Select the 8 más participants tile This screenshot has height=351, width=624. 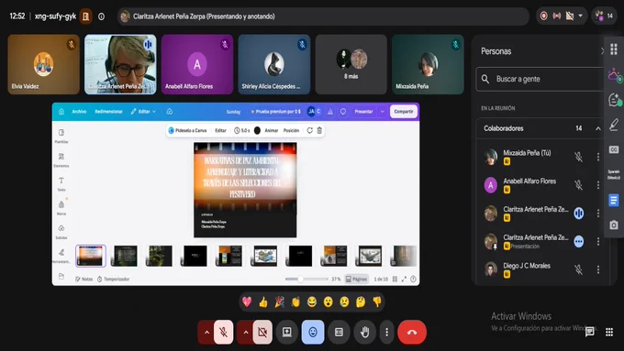[x=351, y=64]
